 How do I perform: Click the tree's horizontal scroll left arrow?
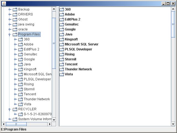(4, 124)
